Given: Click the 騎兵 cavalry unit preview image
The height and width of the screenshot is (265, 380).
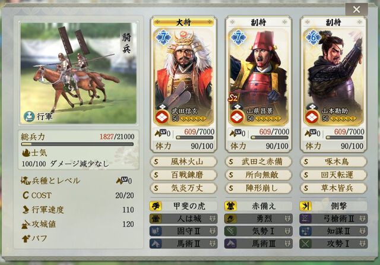Looking at the screenshot, I should [79, 73].
